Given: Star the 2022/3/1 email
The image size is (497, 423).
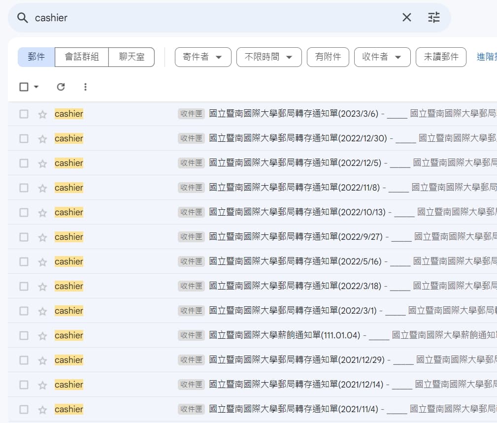Looking at the screenshot, I should point(42,311).
